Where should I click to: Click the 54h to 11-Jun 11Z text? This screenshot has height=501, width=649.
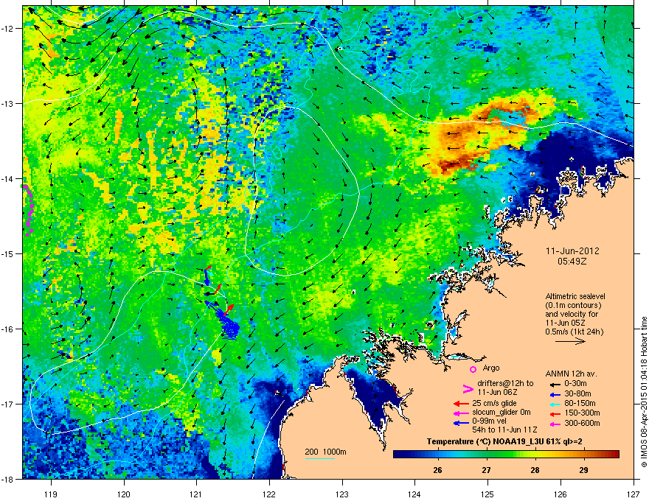(x=504, y=430)
